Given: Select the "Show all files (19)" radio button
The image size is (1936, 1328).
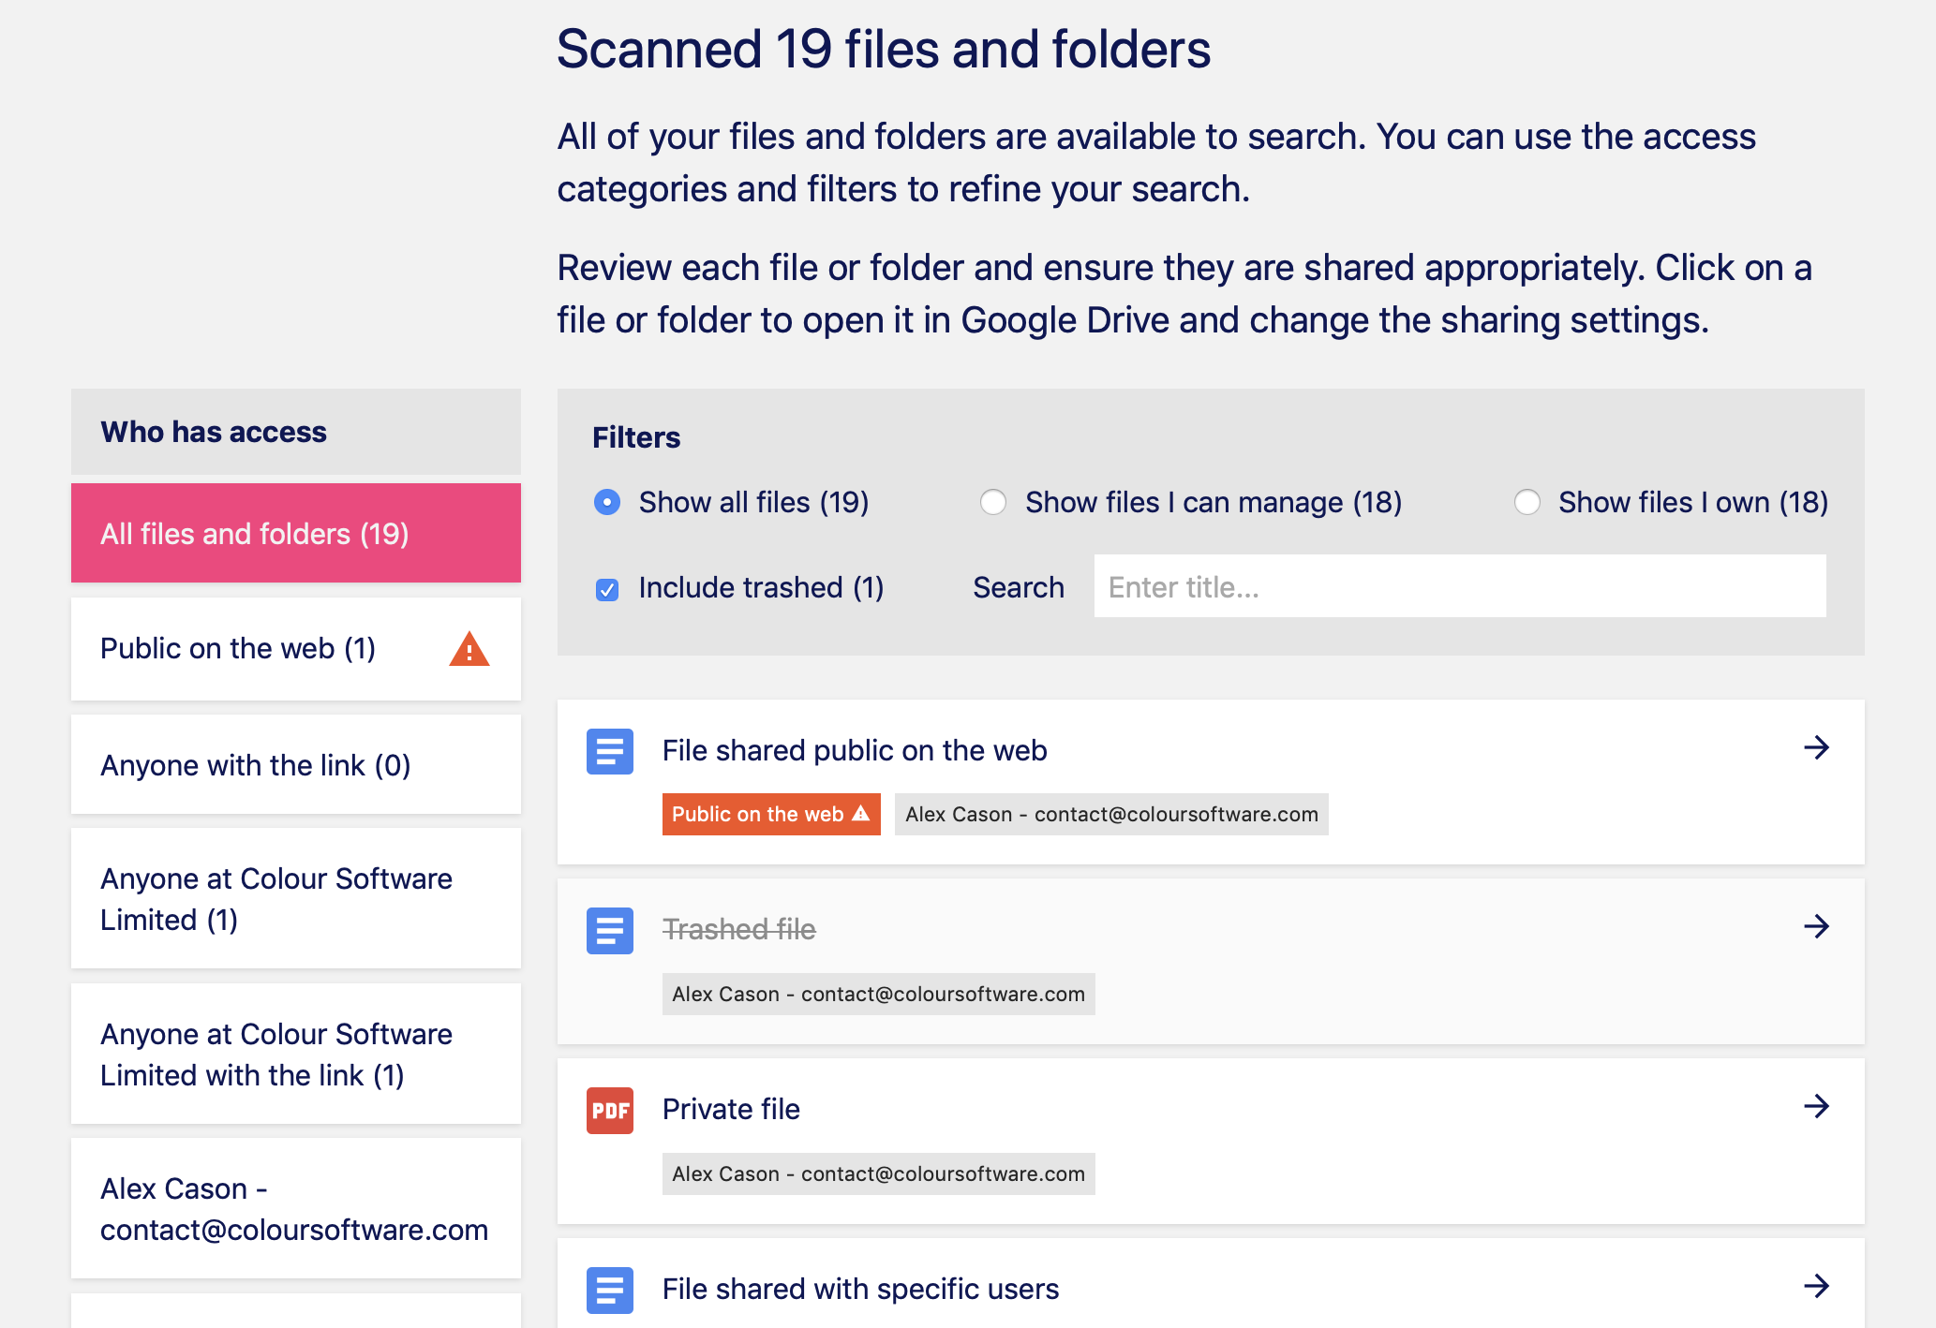Looking at the screenshot, I should click(607, 502).
